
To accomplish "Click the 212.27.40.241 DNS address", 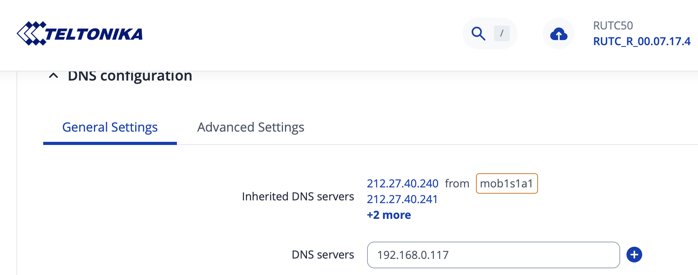I will (402, 199).
